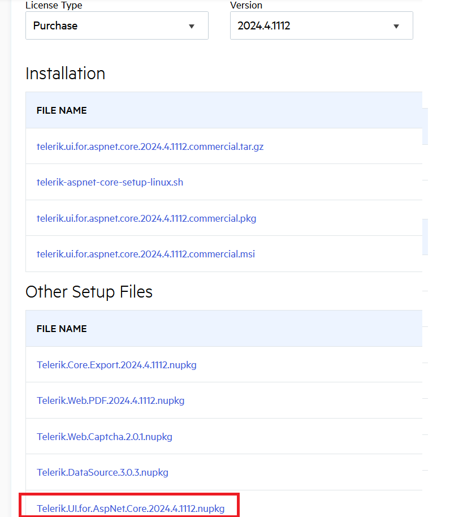
Task: Download Telerik.Web.Captcha.2.0.1.nupkg
Action: (x=105, y=437)
